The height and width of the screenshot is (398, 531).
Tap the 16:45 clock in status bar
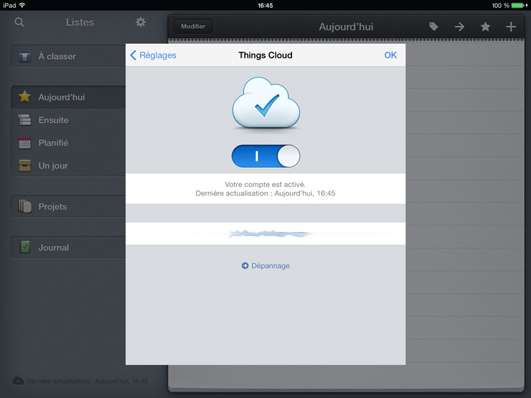click(265, 5)
